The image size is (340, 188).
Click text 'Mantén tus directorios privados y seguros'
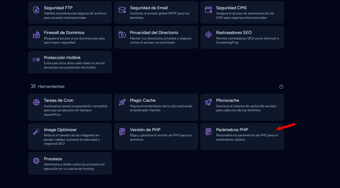point(160,38)
